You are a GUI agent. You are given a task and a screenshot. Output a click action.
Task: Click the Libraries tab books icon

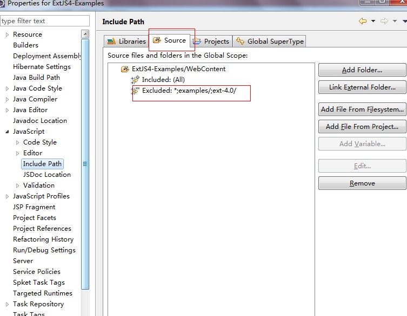tap(111, 41)
